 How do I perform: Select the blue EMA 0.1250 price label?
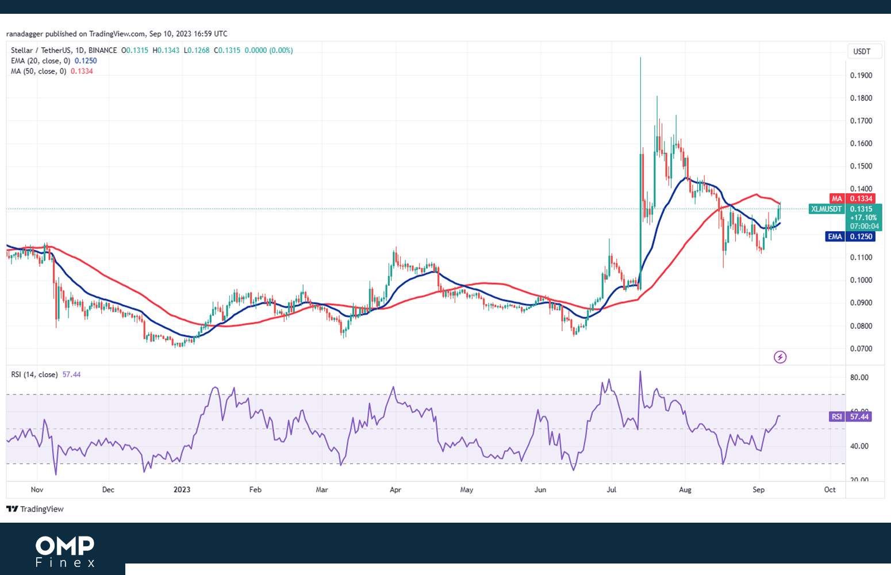[851, 236]
